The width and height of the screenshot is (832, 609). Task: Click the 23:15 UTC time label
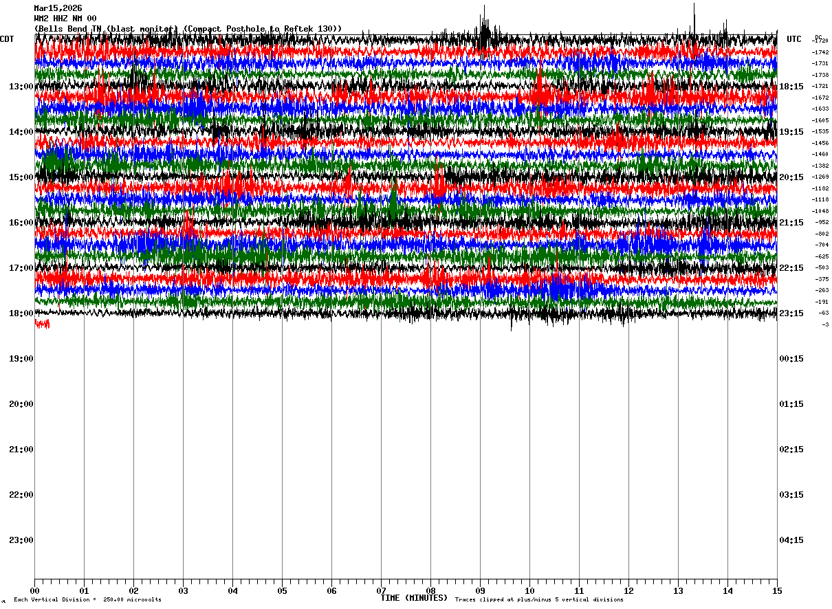point(791,313)
